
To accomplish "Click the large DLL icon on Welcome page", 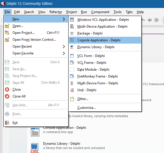I will tap(35, 148).
